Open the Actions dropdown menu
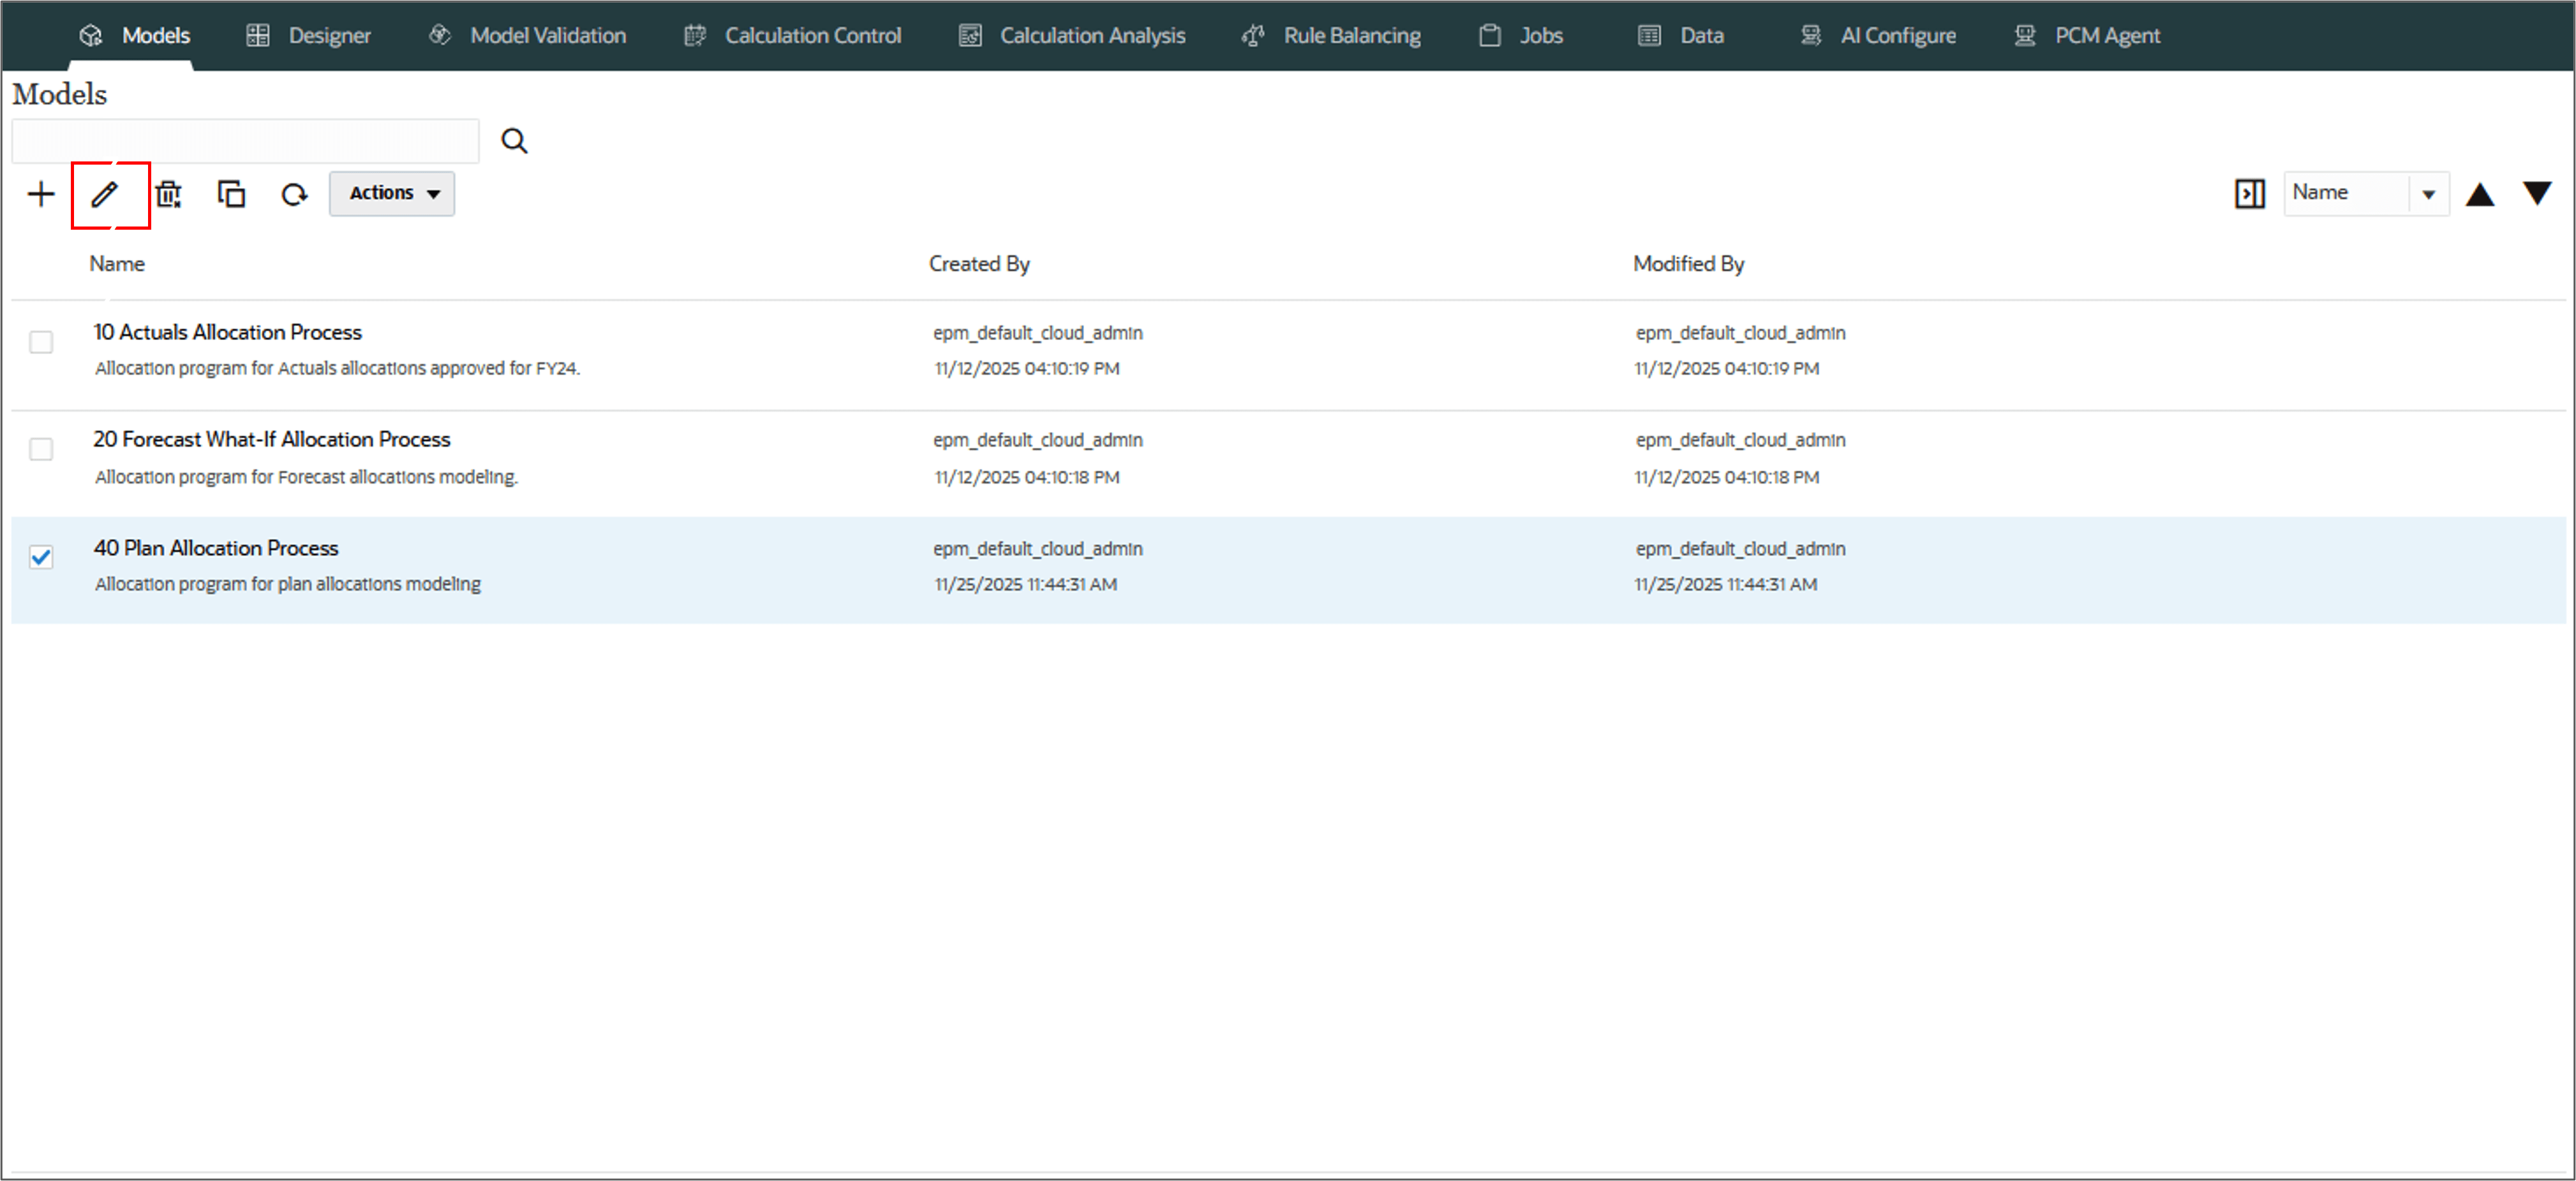2576x1181 pixels. (x=392, y=194)
